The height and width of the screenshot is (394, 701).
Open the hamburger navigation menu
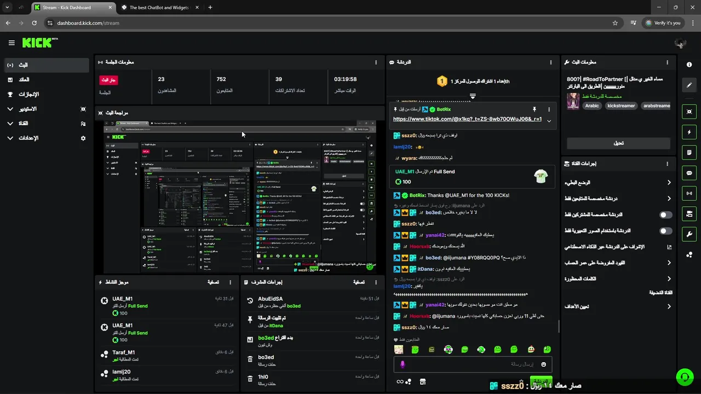[12, 43]
